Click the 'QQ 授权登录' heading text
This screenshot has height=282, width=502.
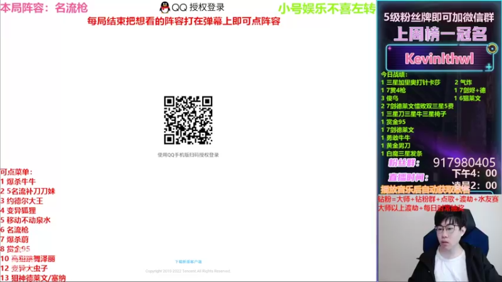198,8
